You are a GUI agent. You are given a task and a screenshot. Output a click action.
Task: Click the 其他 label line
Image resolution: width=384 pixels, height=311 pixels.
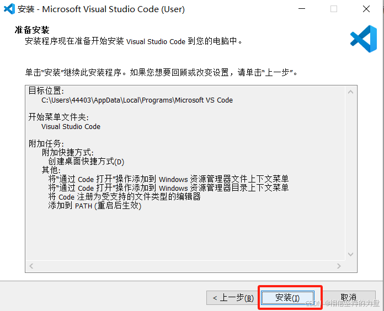pos(51,170)
